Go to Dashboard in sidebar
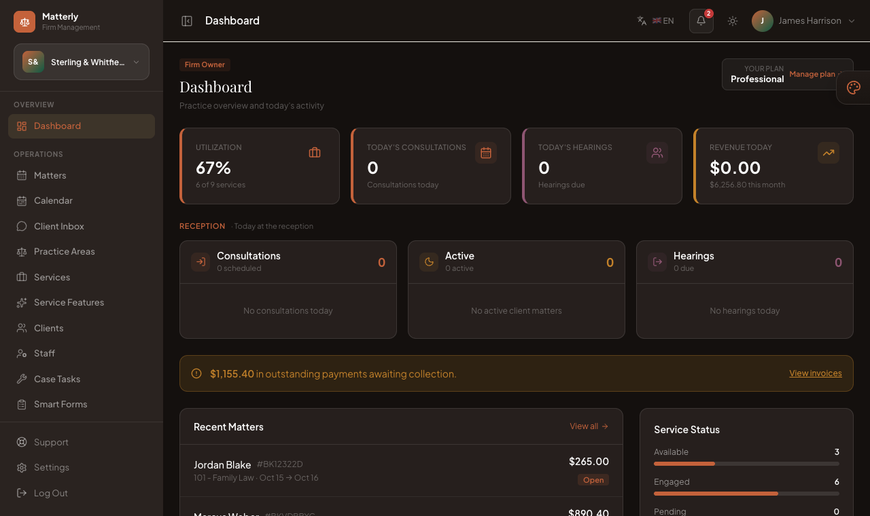 82,126
